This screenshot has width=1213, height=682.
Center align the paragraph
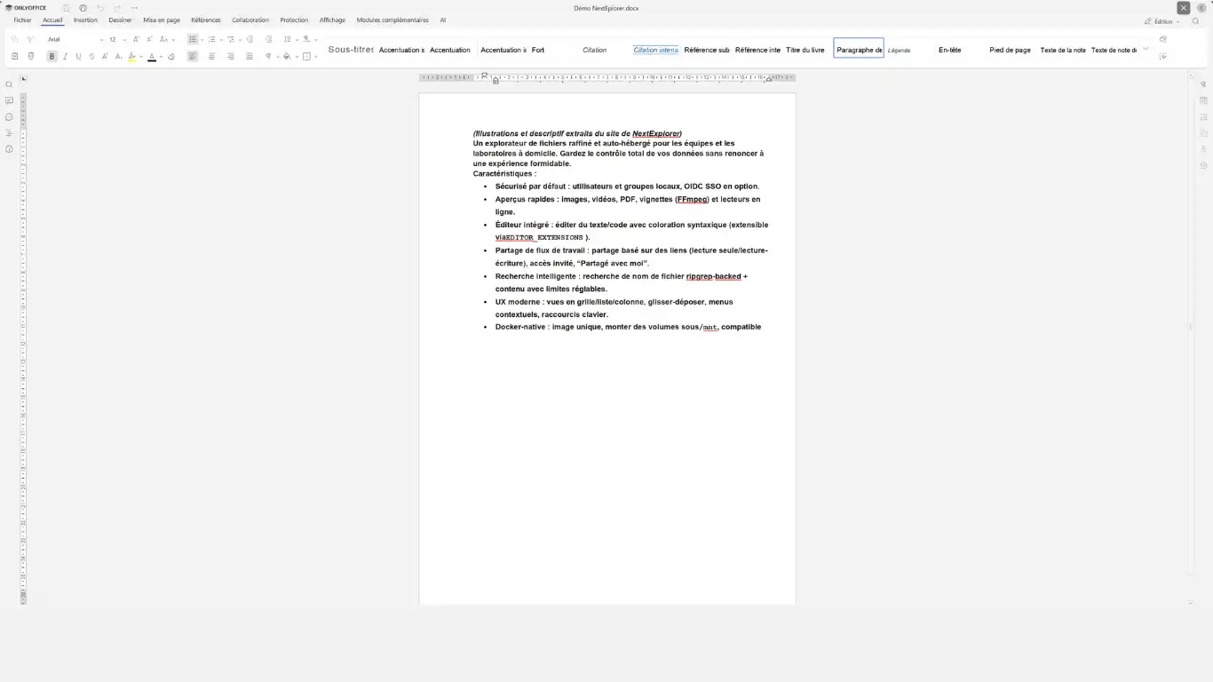pyautogui.click(x=211, y=56)
